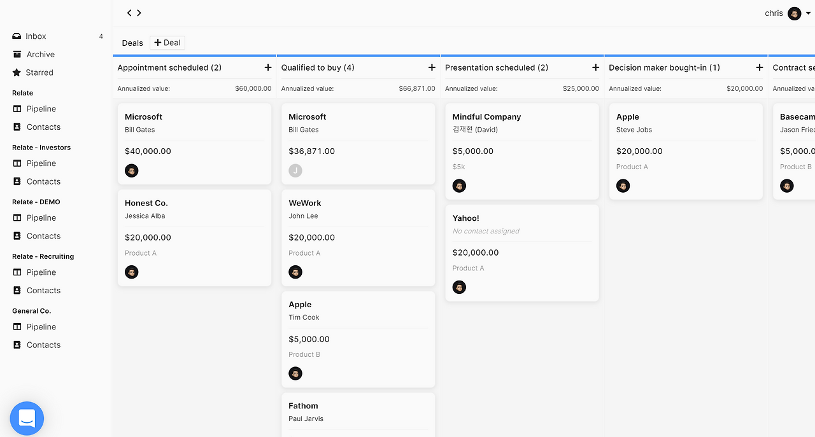Click owner avatar on WeWork card
Viewport: 815px width, 437px height.
coord(295,272)
